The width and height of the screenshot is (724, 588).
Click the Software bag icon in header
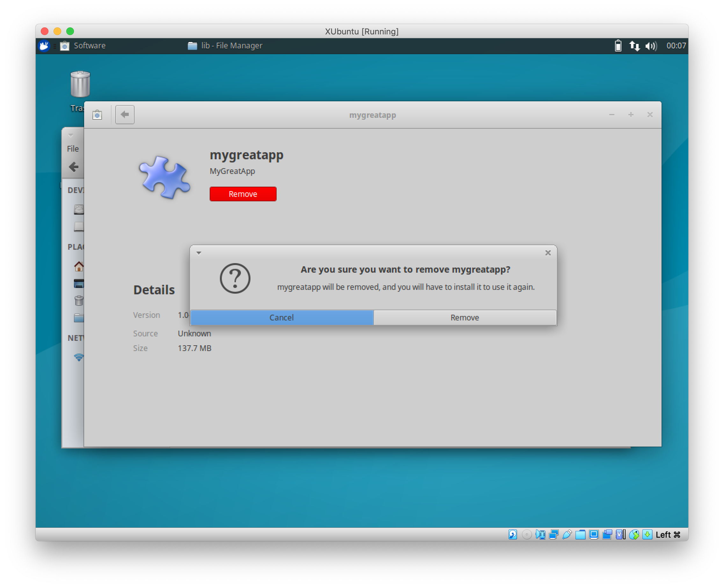click(97, 115)
